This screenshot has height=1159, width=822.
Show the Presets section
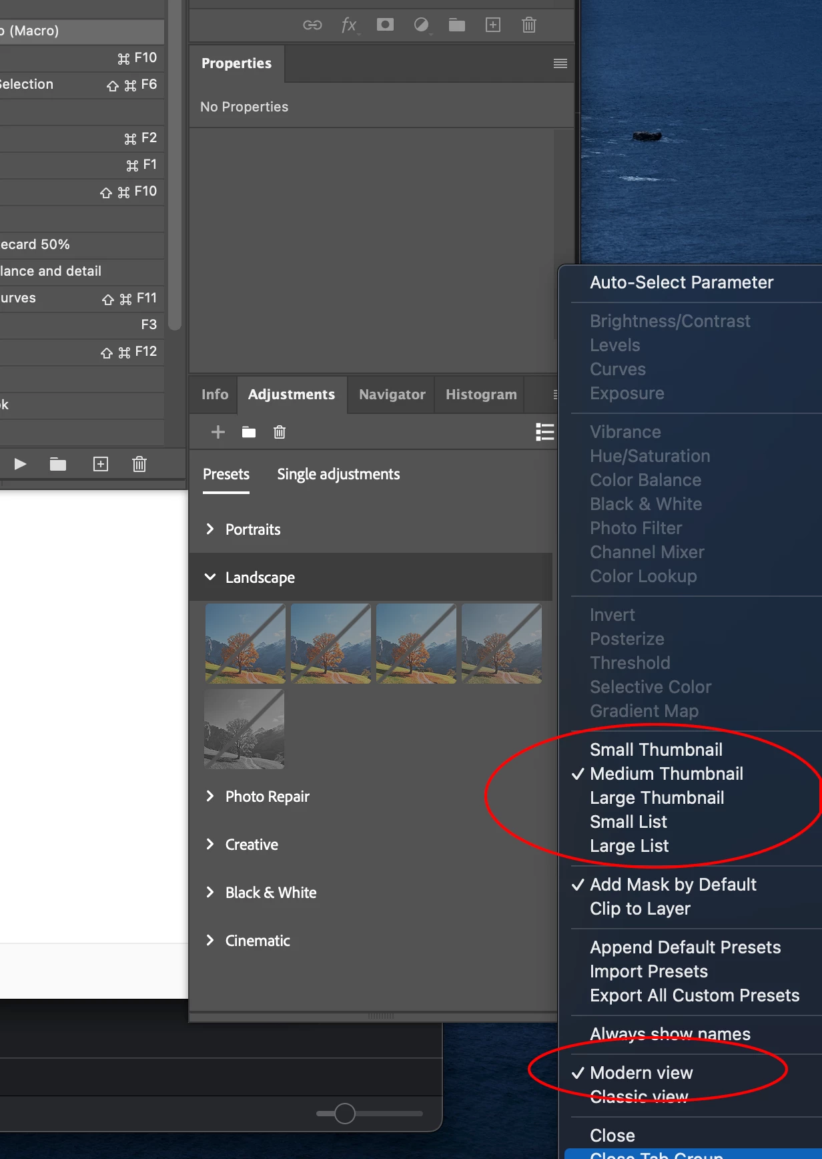226,475
